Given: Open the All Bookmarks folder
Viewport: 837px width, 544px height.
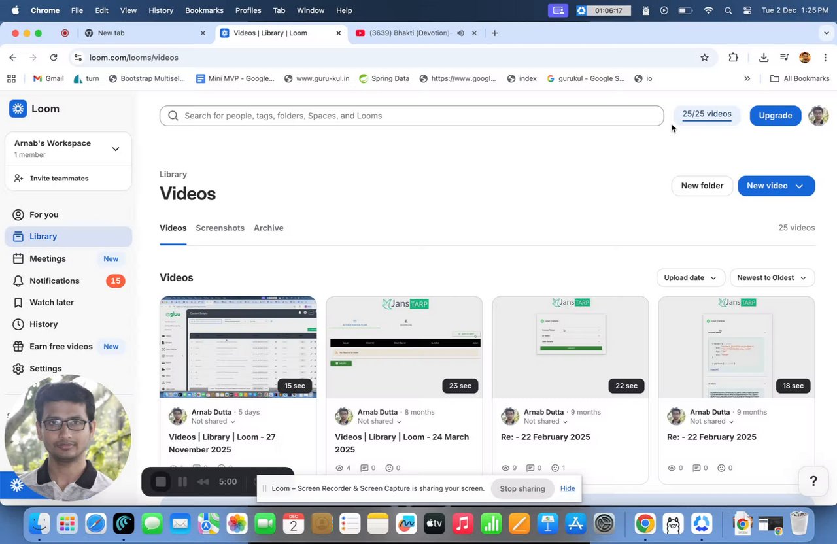Looking at the screenshot, I should [800, 78].
